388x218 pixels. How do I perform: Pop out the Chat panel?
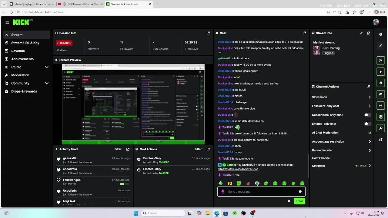click(x=304, y=33)
